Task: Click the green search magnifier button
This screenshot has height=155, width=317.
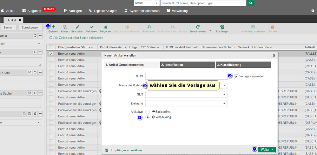Action: (251, 3)
